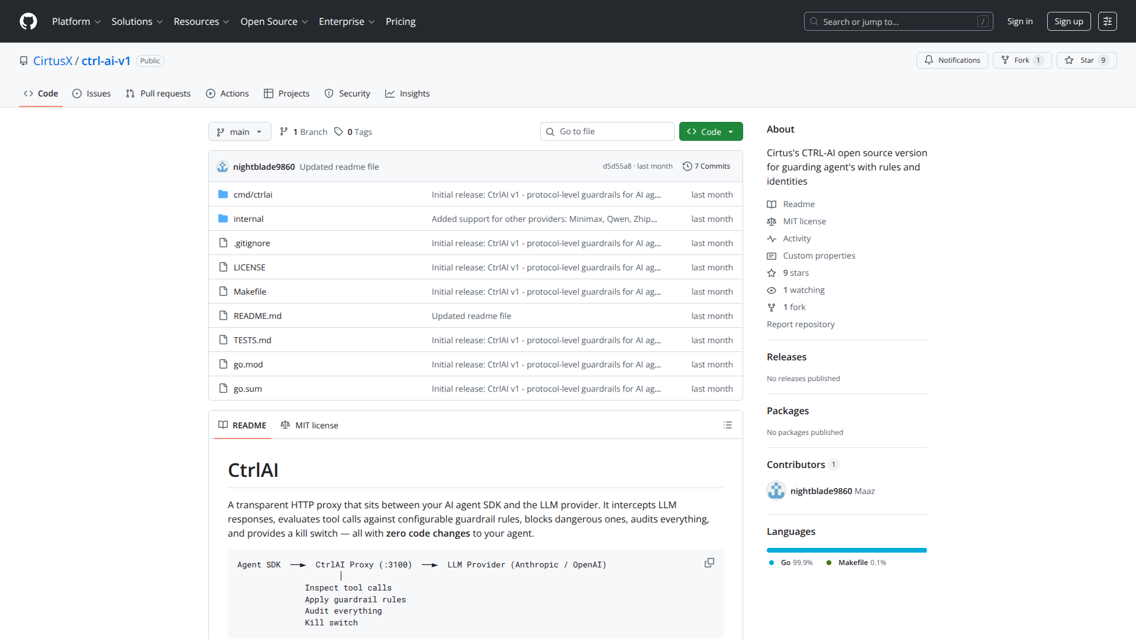This screenshot has height=639, width=1136.
Task: Expand the green Code dropdown
Action: click(x=711, y=131)
